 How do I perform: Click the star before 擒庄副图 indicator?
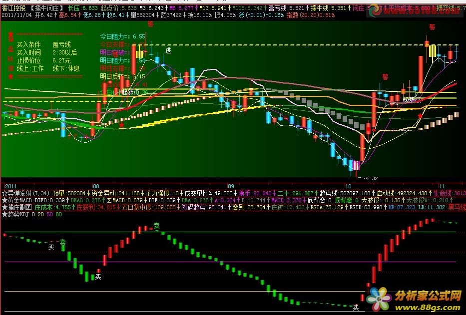point(4,207)
